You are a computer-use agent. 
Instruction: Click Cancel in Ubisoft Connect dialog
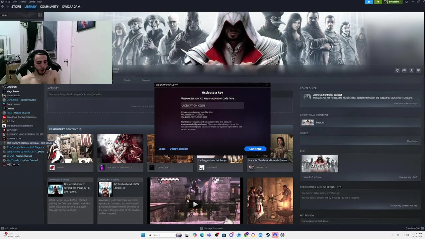(162, 149)
